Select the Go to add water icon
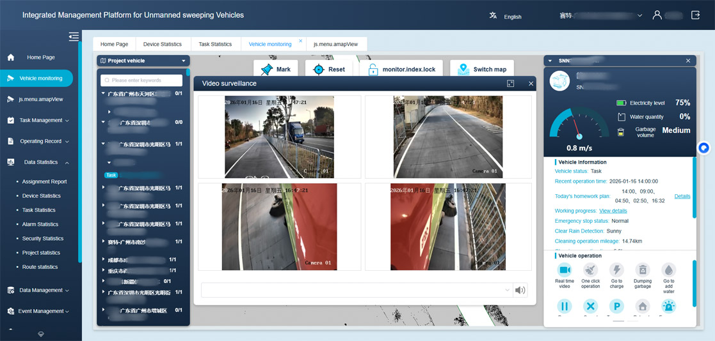Image resolution: width=715 pixels, height=341 pixels. pyautogui.click(x=668, y=270)
